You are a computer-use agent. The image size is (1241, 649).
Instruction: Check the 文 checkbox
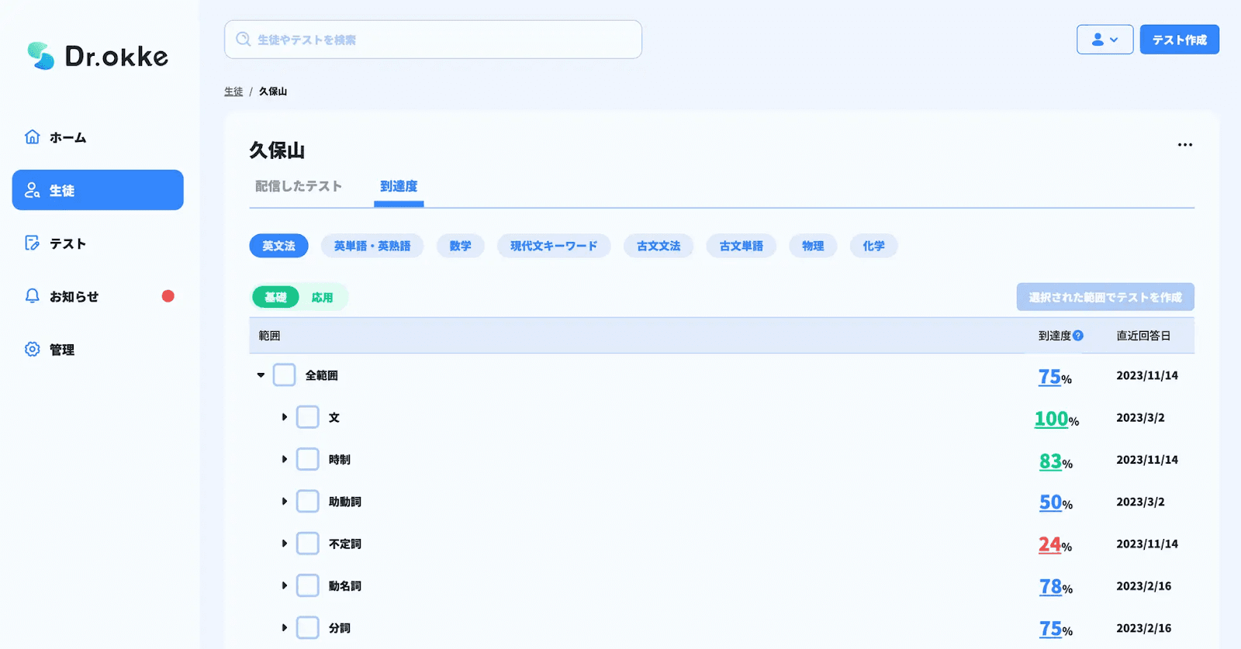coord(308,417)
